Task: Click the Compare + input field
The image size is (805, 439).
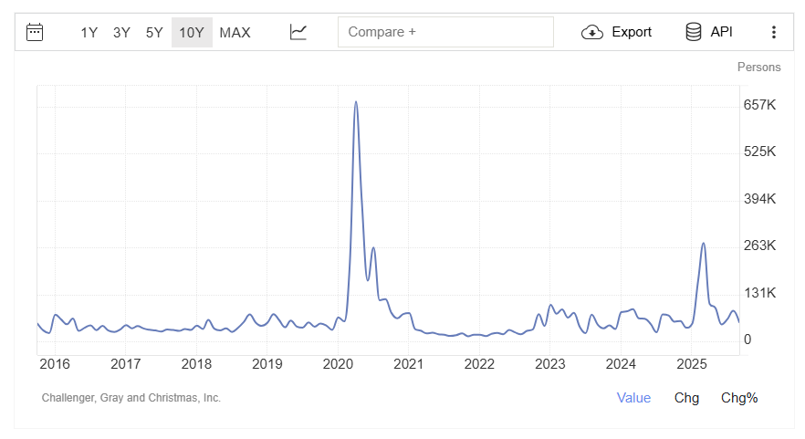Action: coord(445,32)
